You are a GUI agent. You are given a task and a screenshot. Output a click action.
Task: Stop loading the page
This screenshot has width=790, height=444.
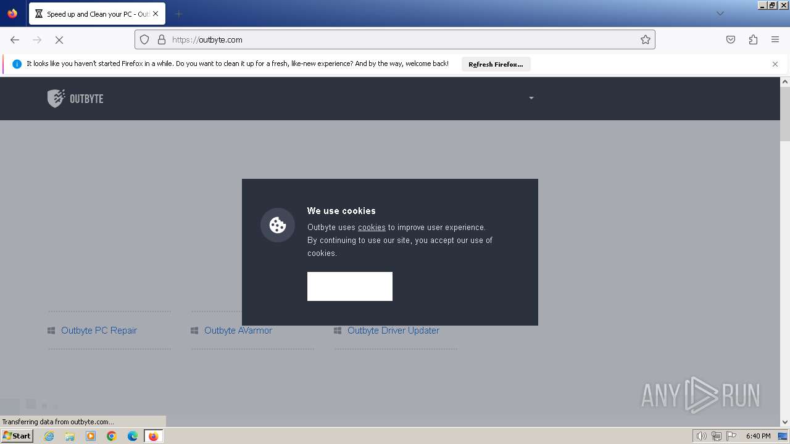(59, 39)
